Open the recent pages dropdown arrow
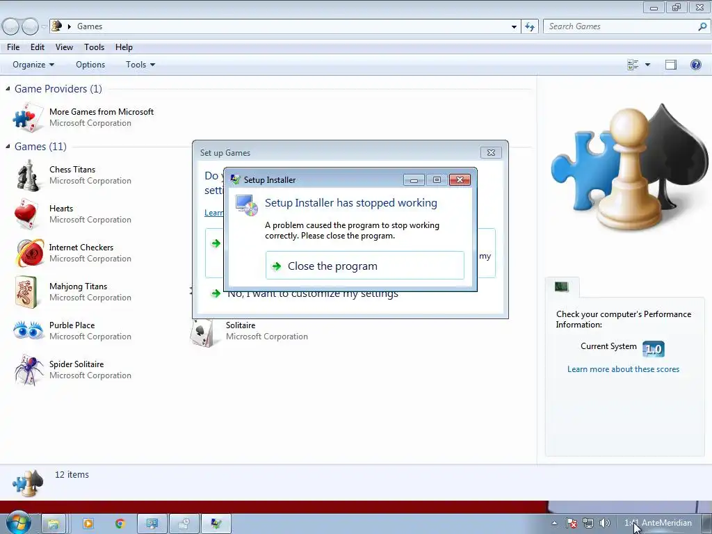Screen dimensions: 712x534 44,27
